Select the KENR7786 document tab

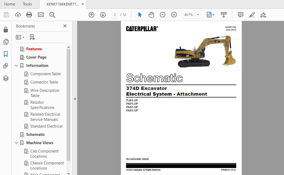(x=63, y=4)
